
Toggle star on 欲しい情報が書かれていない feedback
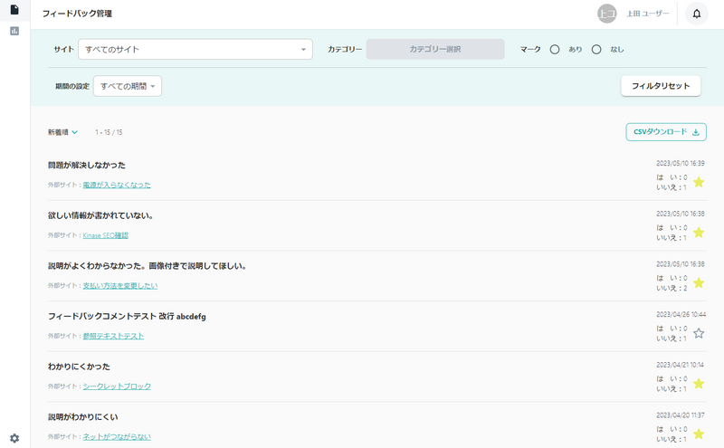click(x=699, y=233)
